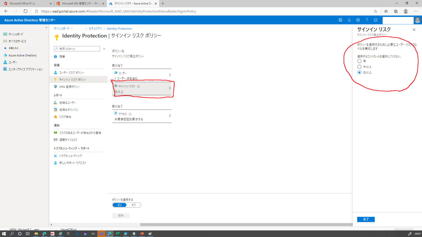Open the Edge profile avatar icon
422x237 pixels.
click(x=406, y=11)
